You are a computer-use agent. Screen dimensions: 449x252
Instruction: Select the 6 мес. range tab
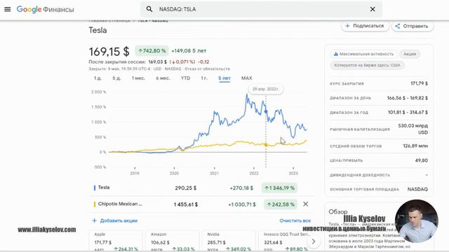pos(163,78)
